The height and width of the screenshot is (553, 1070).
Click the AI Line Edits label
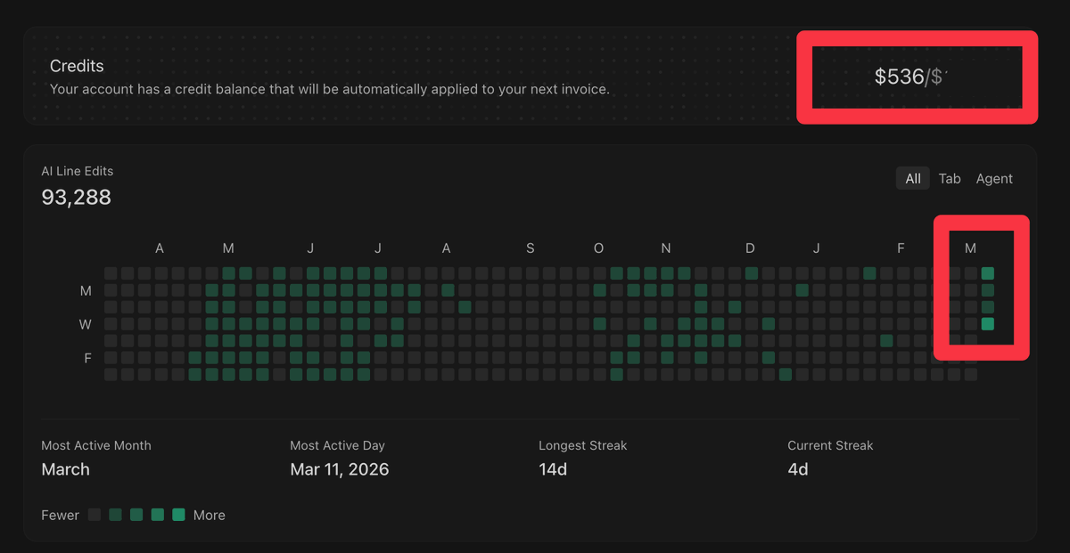coord(78,171)
